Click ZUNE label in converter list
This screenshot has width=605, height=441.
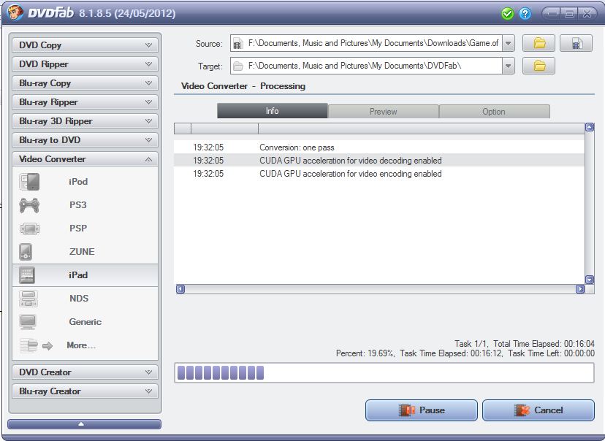tap(82, 252)
